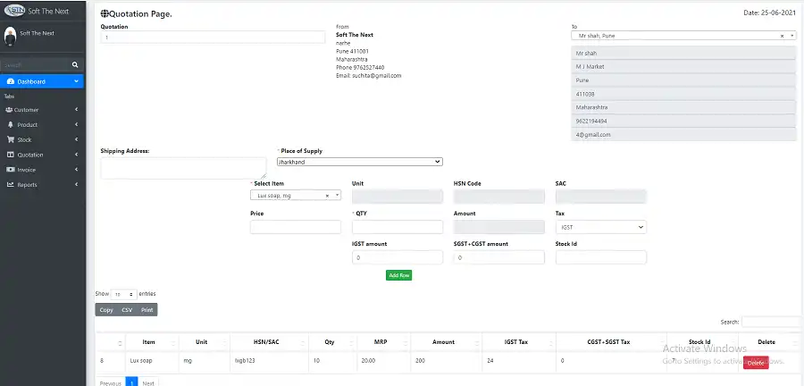The width and height of the screenshot is (804, 386).
Task: Export the table with CSV button
Action: pos(127,310)
